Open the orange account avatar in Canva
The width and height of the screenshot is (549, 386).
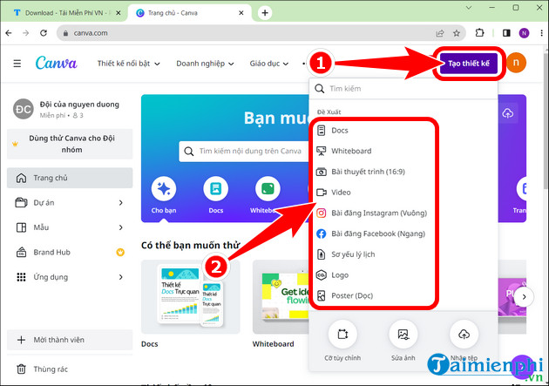(516, 63)
